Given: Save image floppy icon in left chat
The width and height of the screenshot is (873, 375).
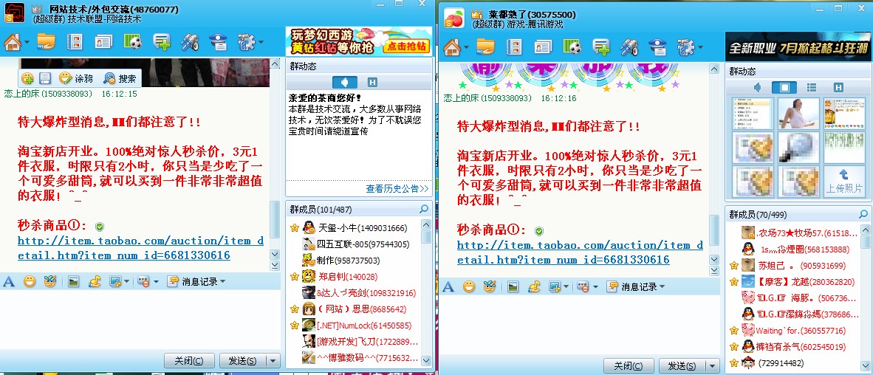Looking at the screenshot, I should click(x=44, y=78).
